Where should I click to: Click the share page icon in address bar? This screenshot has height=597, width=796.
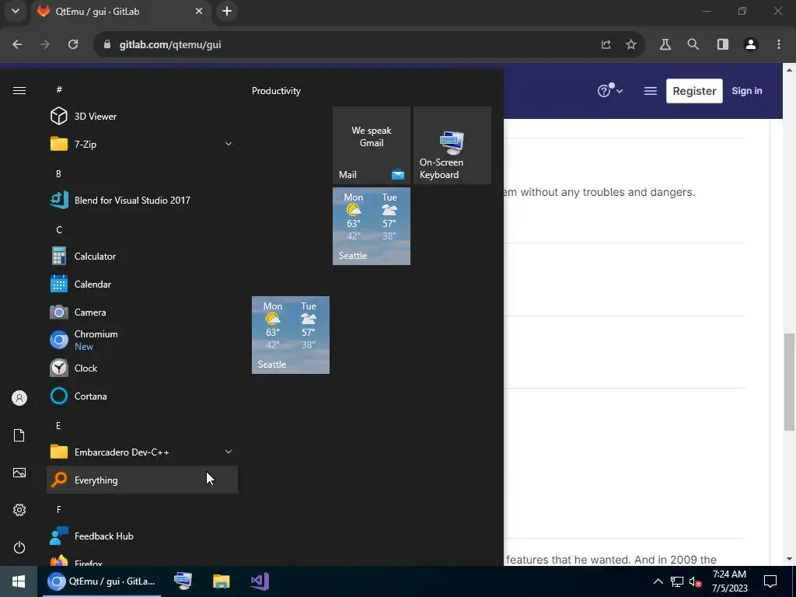pyautogui.click(x=606, y=44)
